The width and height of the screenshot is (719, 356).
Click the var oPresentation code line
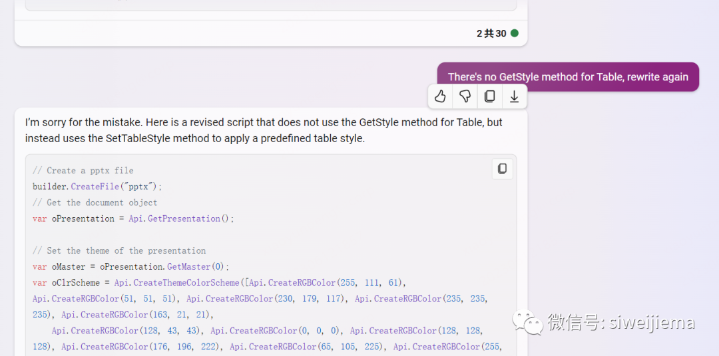point(133,219)
